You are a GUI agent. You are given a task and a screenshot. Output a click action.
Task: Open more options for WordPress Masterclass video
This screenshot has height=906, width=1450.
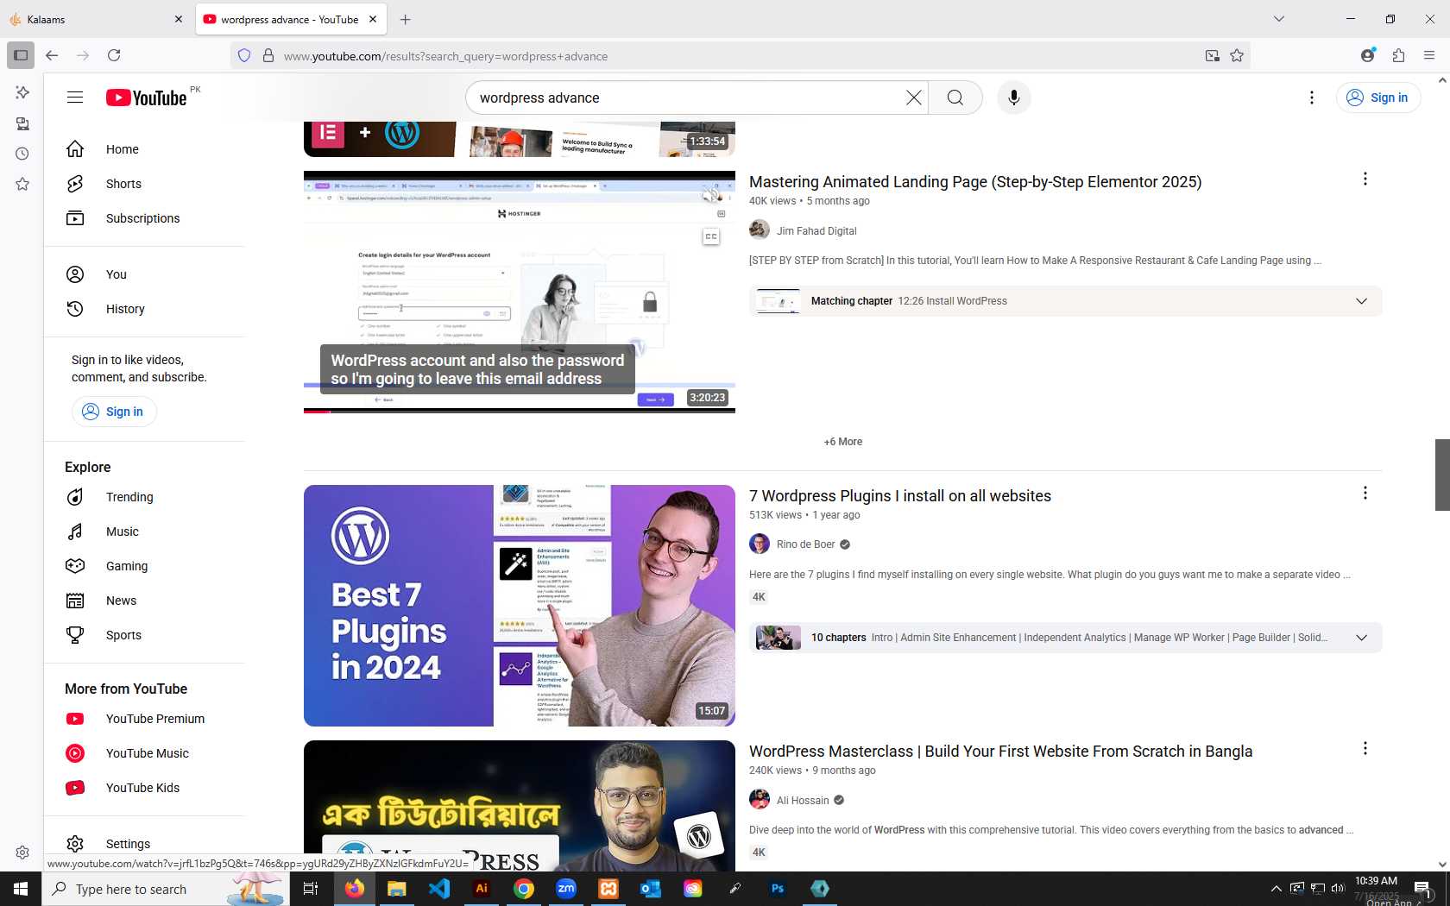1365,748
